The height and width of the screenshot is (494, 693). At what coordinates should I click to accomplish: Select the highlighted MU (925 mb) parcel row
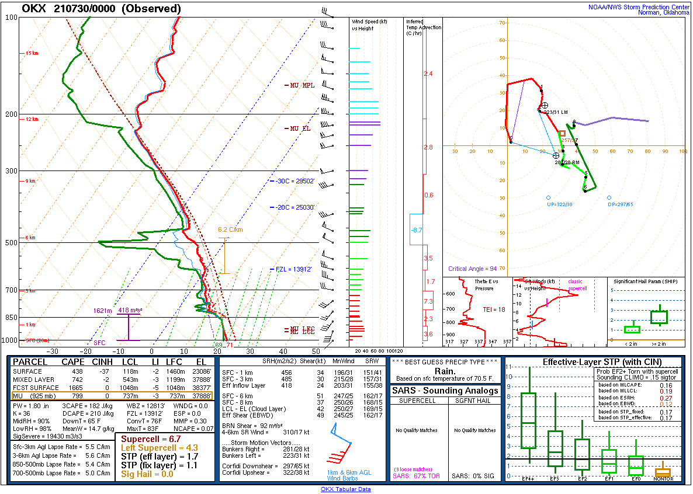(x=112, y=396)
